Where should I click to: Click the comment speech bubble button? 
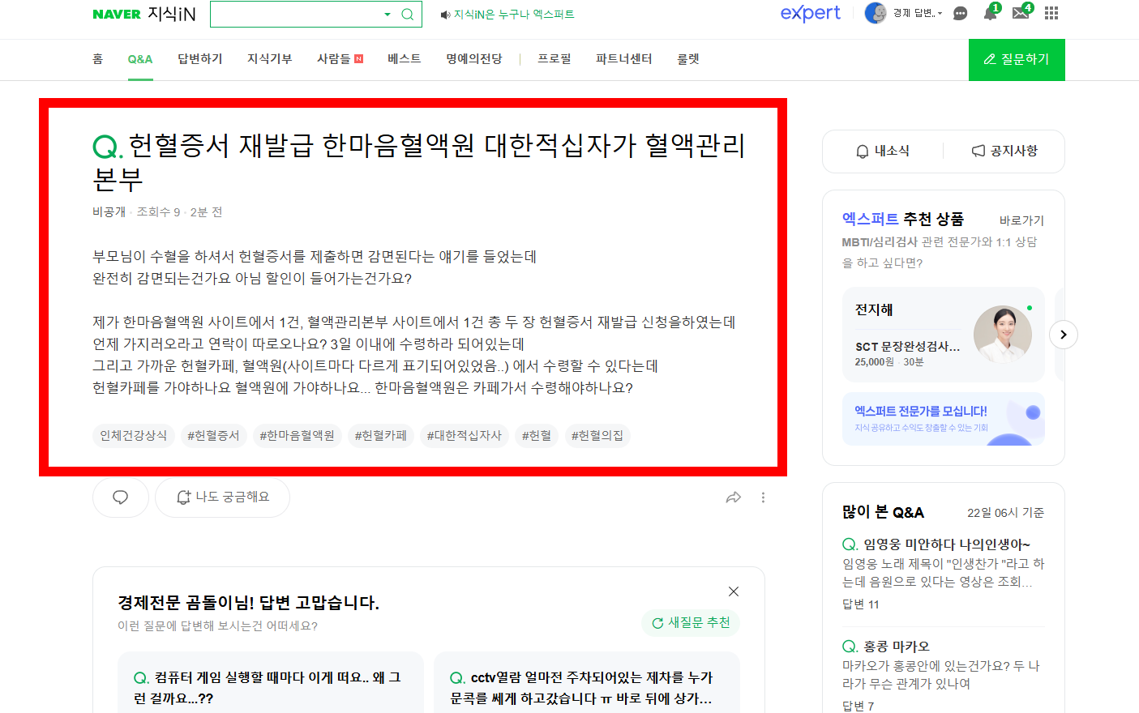coord(121,497)
